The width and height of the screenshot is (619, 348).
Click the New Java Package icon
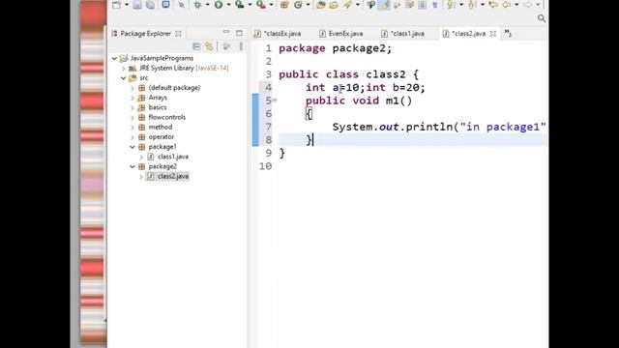pyautogui.click(x=284, y=5)
